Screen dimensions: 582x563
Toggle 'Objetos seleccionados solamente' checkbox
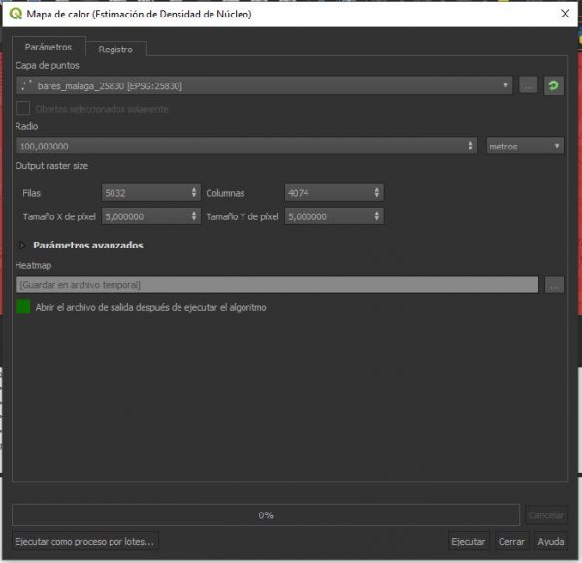point(23,109)
